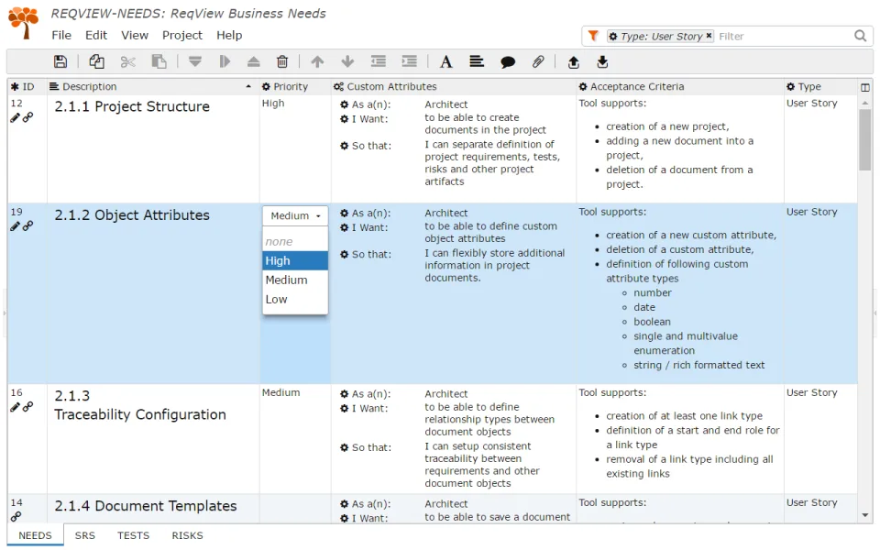Click the ReqView tree logo
This screenshot has height=550, width=880.
(24, 22)
